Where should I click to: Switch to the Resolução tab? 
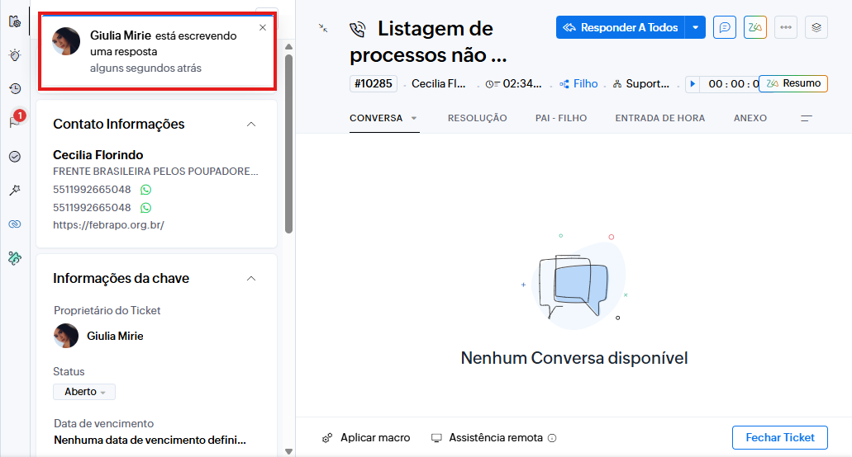point(477,118)
